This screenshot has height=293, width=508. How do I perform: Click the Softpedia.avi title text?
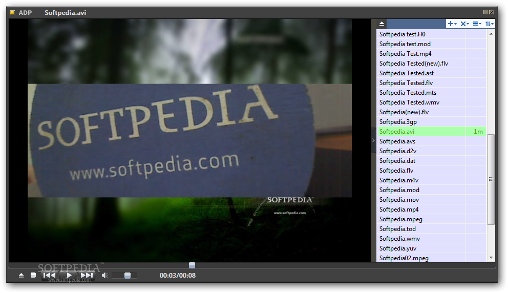tap(65, 13)
